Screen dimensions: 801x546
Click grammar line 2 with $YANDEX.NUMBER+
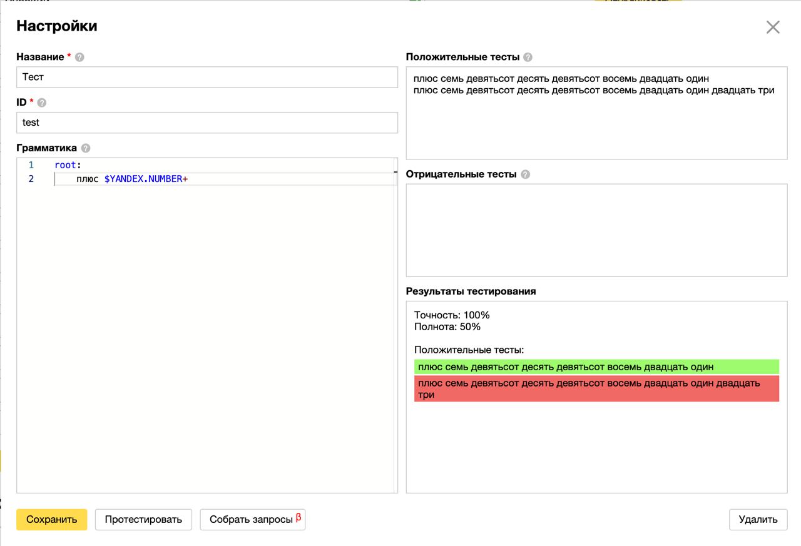pos(132,179)
